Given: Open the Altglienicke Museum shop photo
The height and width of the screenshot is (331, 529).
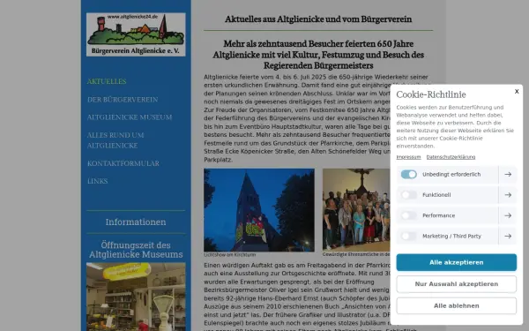Looking at the screenshot, I should click(136, 297).
